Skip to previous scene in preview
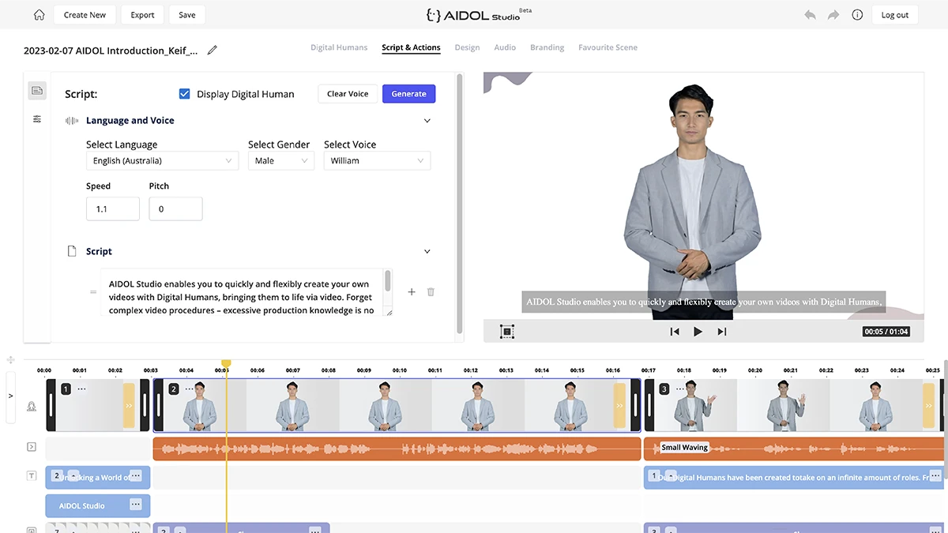This screenshot has height=533, width=948. (x=675, y=332)
